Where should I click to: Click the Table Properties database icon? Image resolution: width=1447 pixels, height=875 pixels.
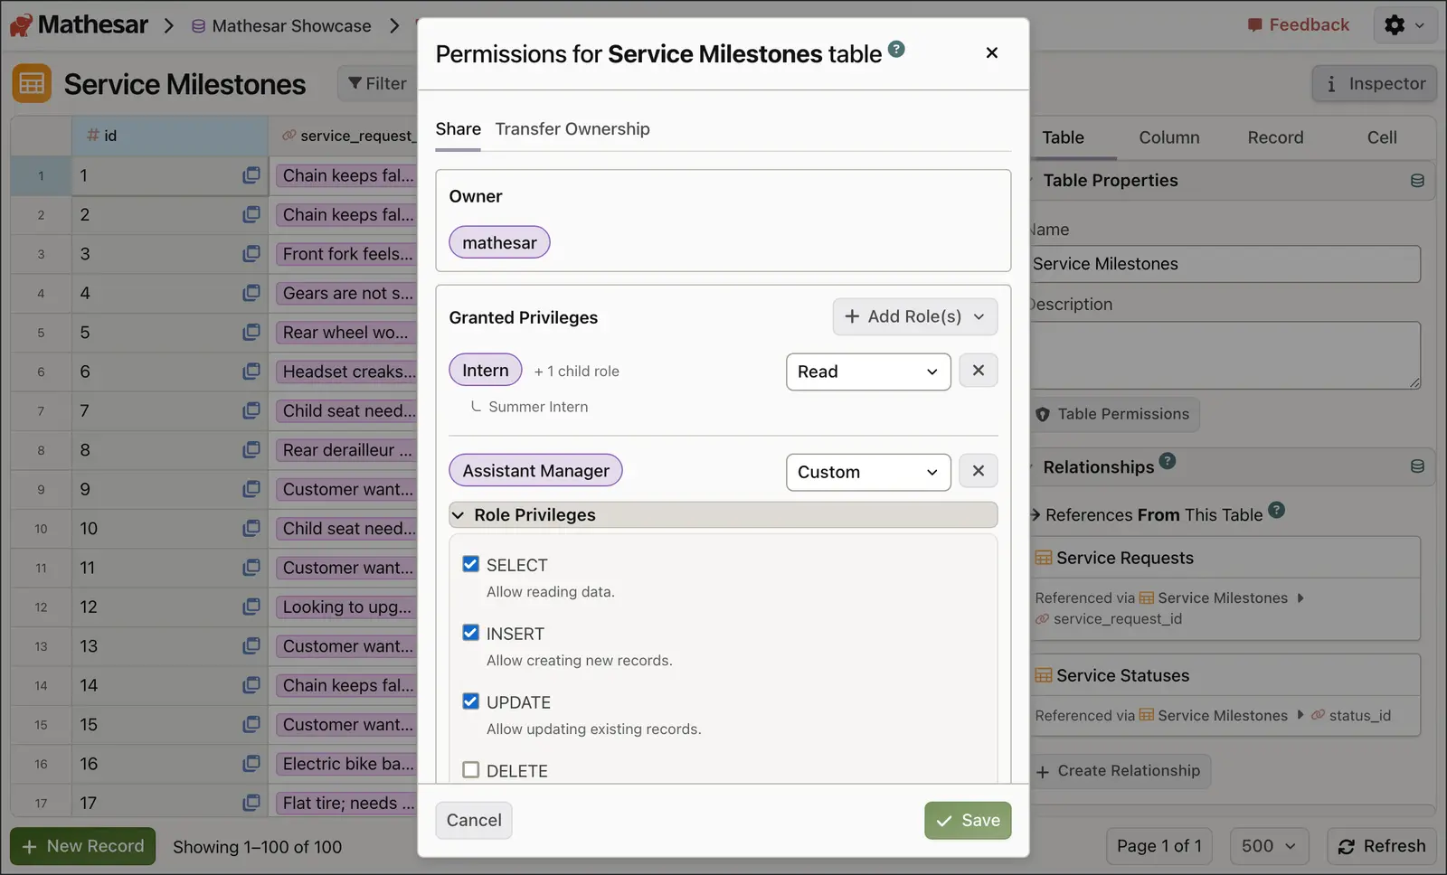(x=1417, y=181)
